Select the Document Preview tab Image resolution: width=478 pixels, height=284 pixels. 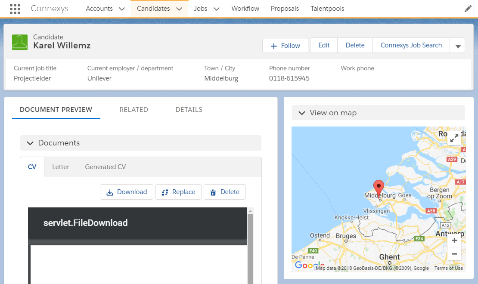pos(56,110)
